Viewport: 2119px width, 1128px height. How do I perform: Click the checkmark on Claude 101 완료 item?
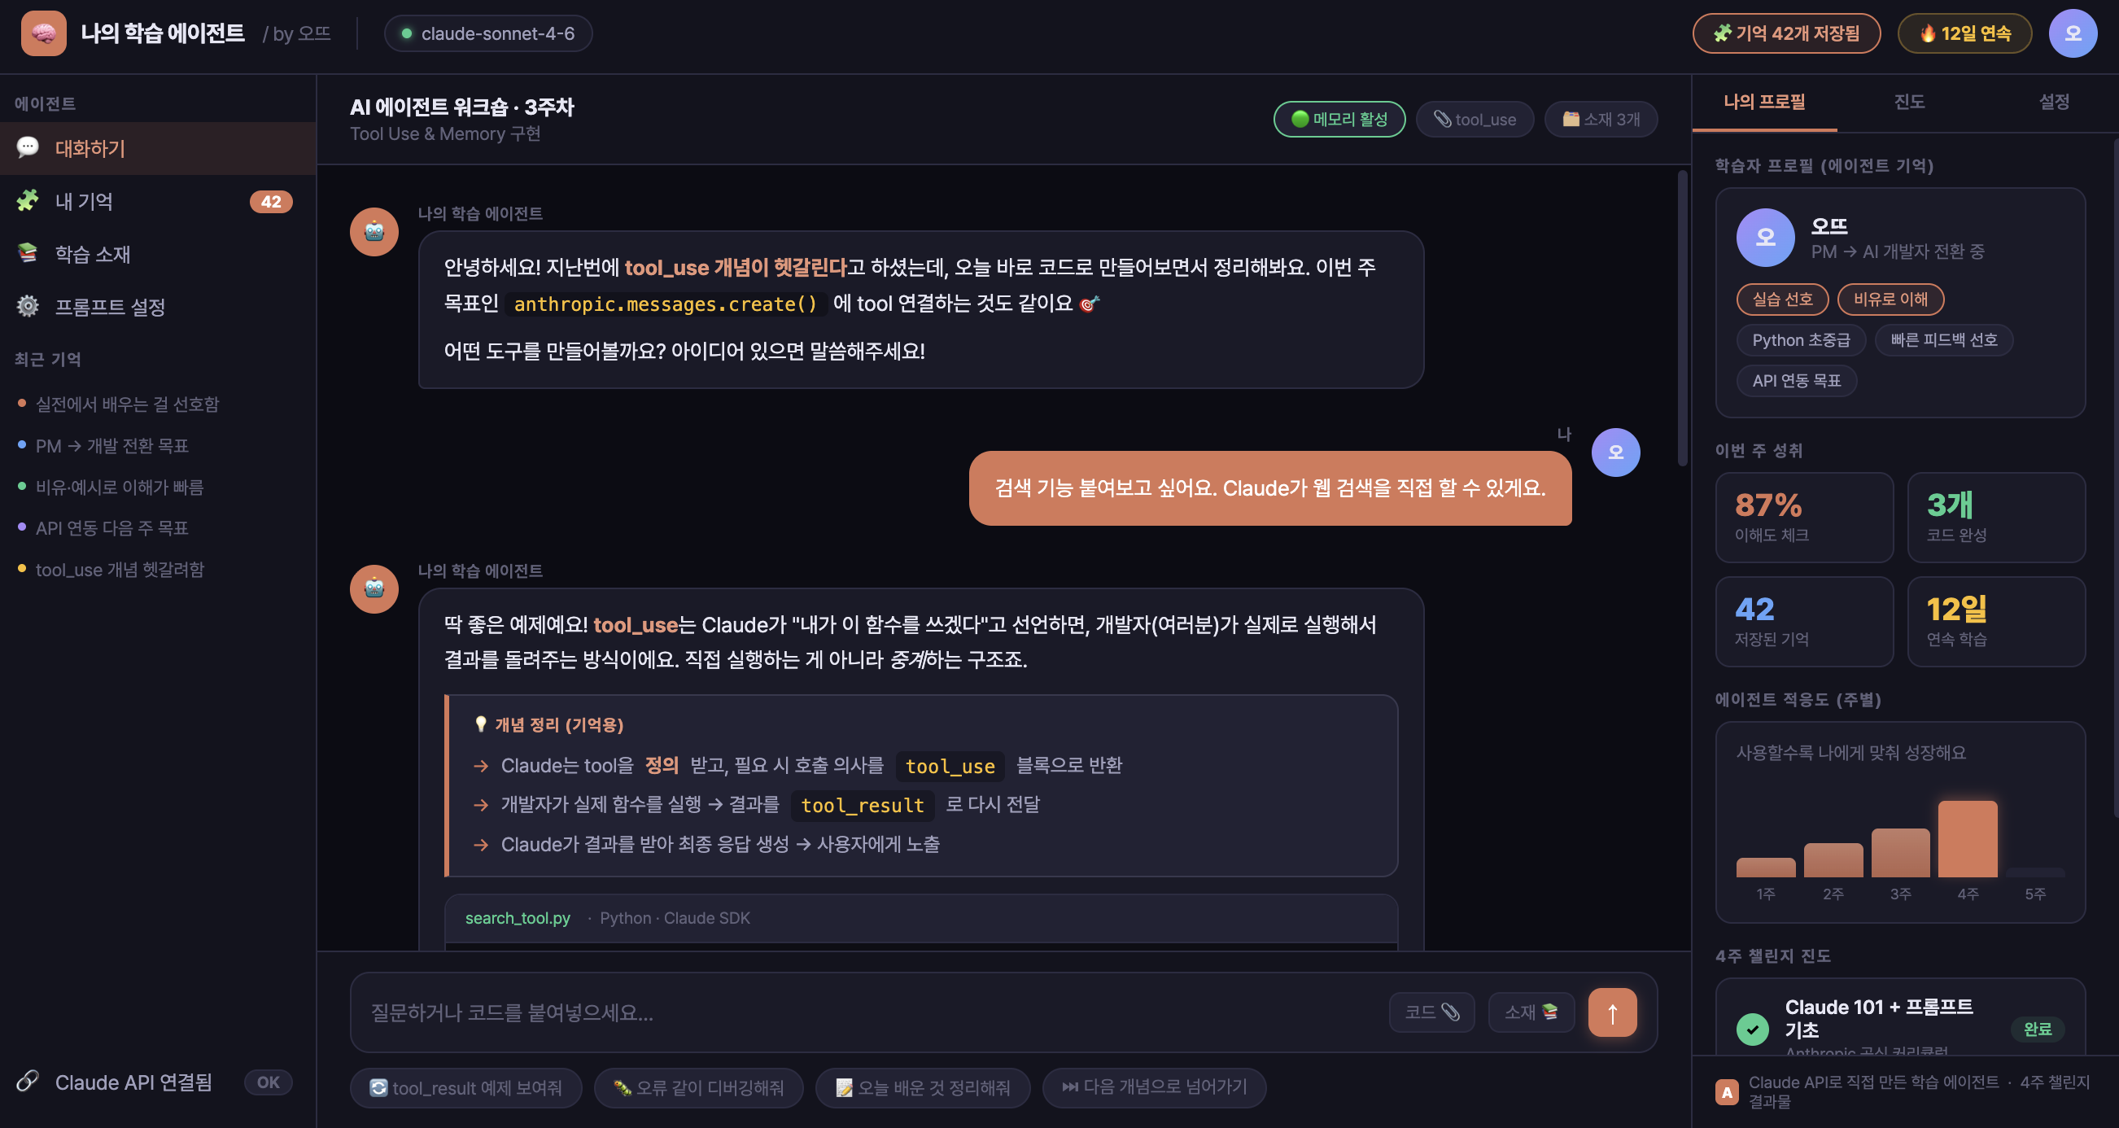[1754, 1030]
